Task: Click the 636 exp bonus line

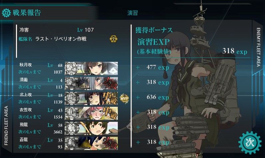Action: (x=158, y=97)
